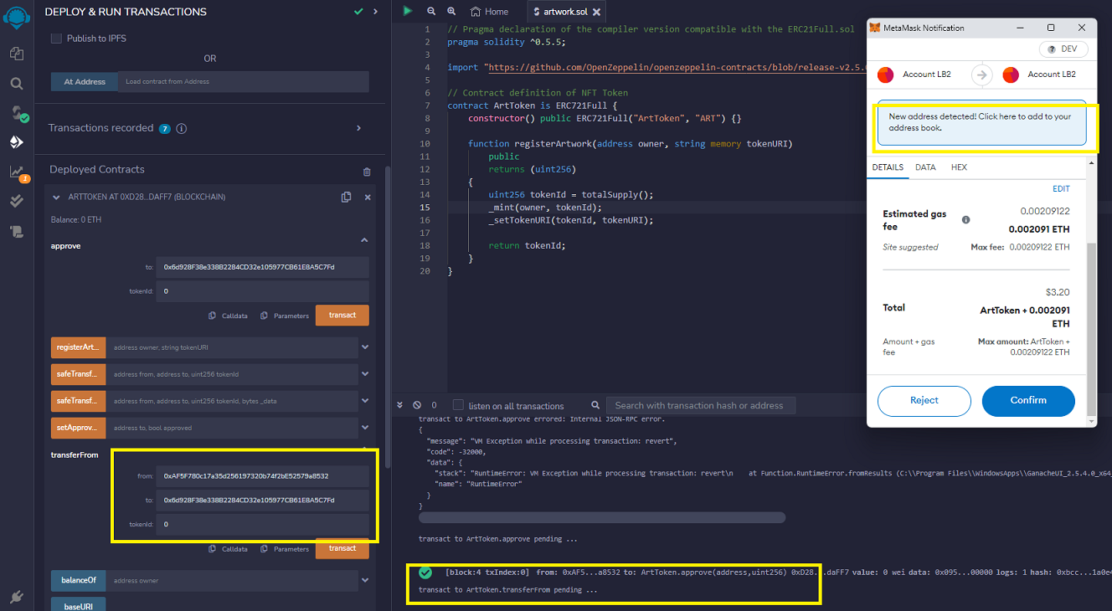This screenshot has height=611, width=1112.
Task: Click the green play run-script icon
Action: (x=407, y=11)
